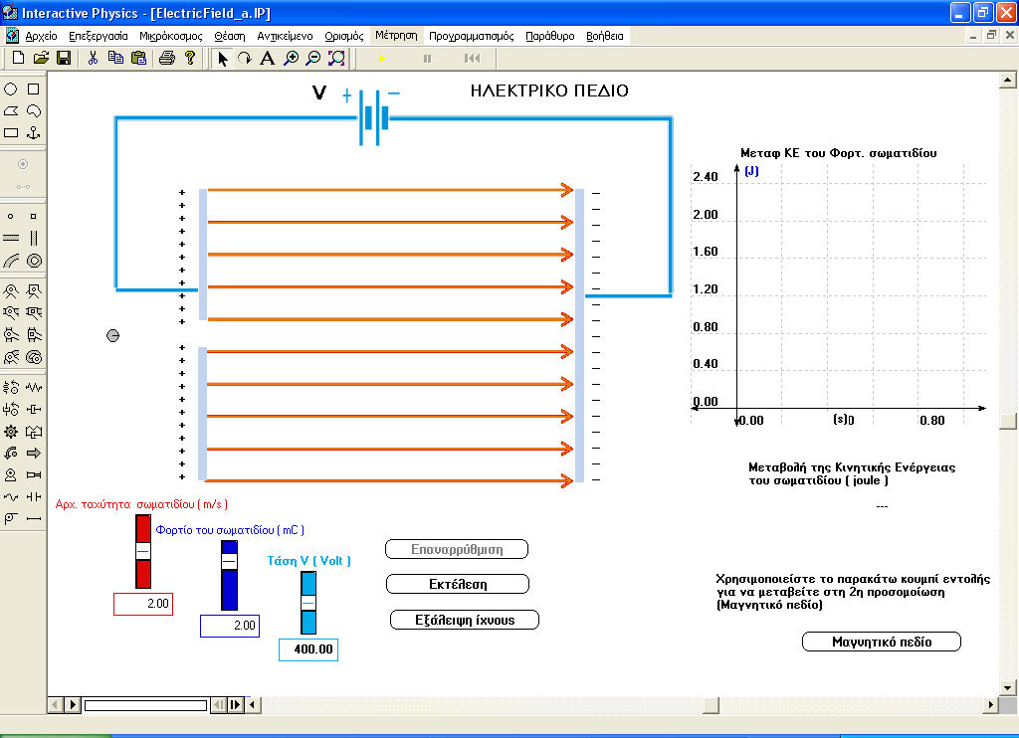Print the simulation with the printer icon

(x=167, y=58)
